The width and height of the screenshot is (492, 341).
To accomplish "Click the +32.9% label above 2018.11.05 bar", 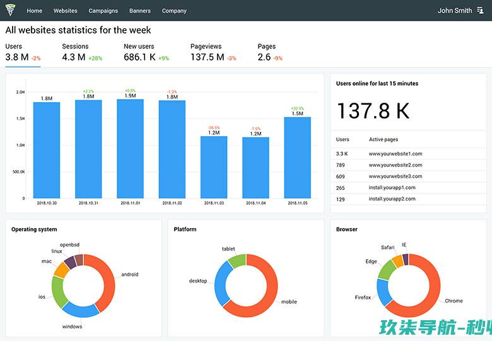I will coord(298,108).
